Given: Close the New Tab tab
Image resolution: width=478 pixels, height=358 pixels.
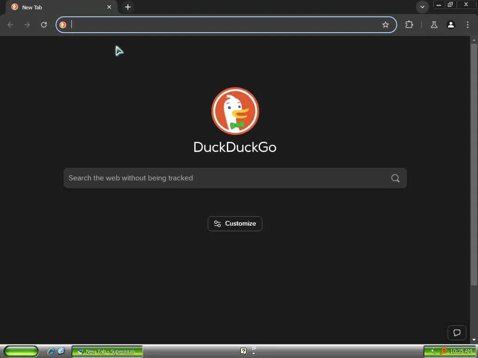Looking at the screenshot, I should point(109,7).
